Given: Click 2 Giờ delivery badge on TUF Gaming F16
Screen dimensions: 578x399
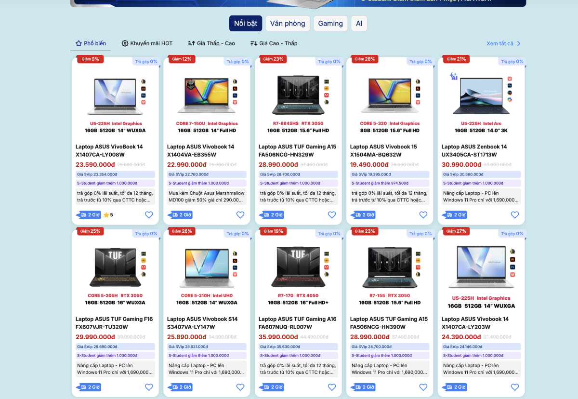Looking at the screenshot, I should coord(89,387).
